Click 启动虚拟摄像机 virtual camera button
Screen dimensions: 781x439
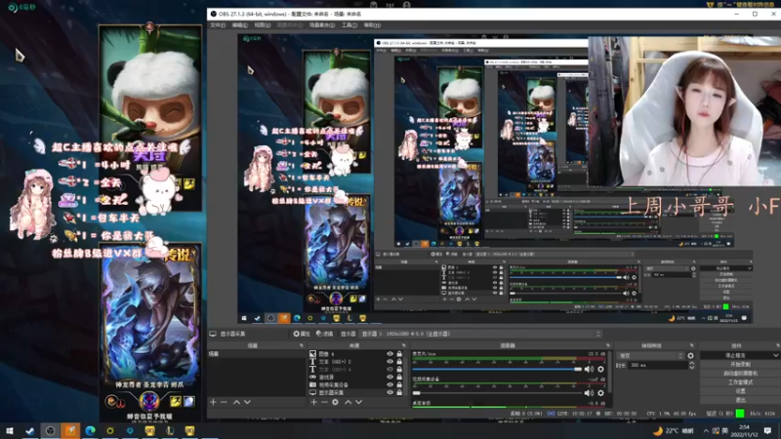tap(740, 374)
